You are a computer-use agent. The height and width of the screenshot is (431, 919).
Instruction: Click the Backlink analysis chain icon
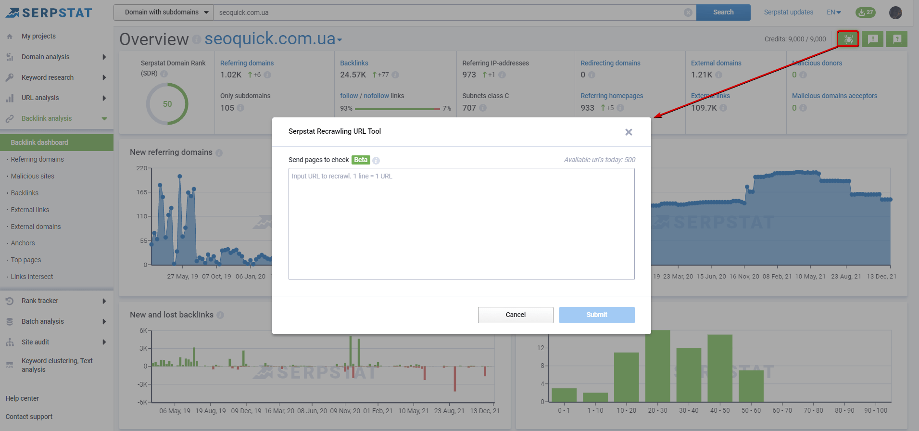(10, 118)
